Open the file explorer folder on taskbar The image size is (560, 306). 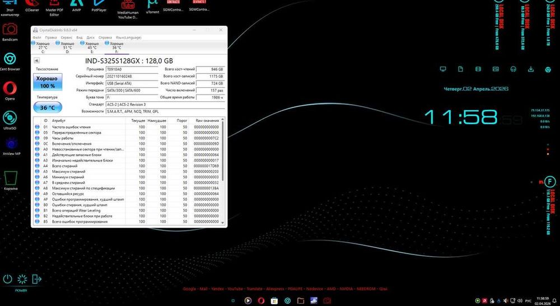[301, 300]
